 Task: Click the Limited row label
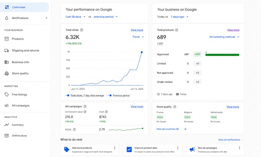(161, 63)
